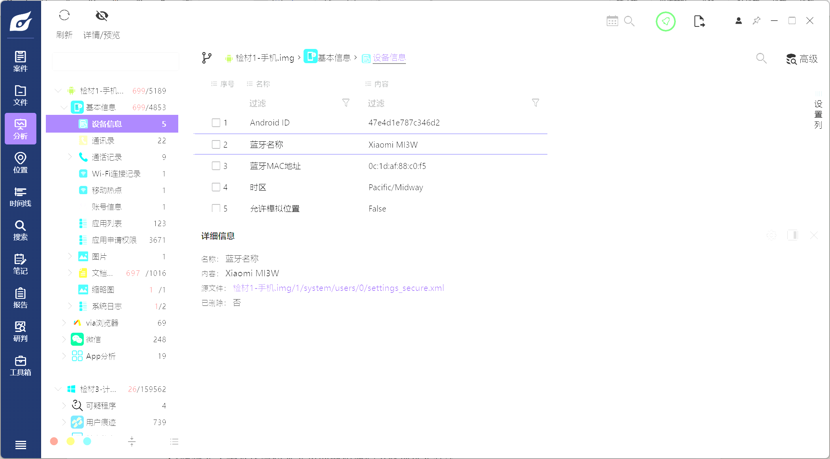
Task: Open the 时间线 timeline sidebar icon
Action: (x=20, y=197)
